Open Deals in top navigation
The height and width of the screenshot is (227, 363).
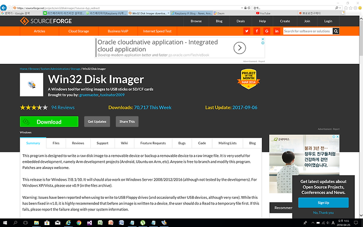(240, 21)
